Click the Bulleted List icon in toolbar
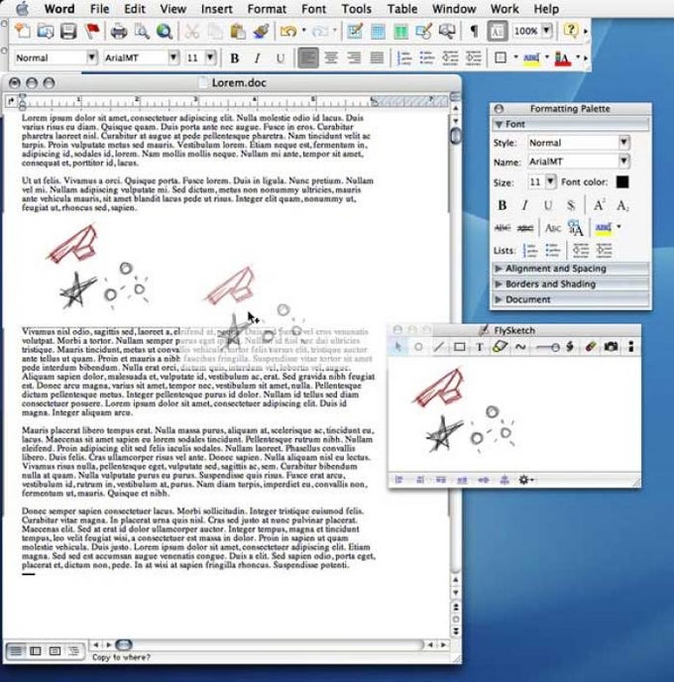 (x=427, y=57)
